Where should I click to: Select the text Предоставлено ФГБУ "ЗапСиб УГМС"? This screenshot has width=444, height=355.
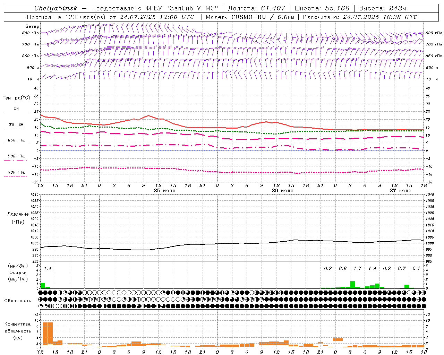154,8
